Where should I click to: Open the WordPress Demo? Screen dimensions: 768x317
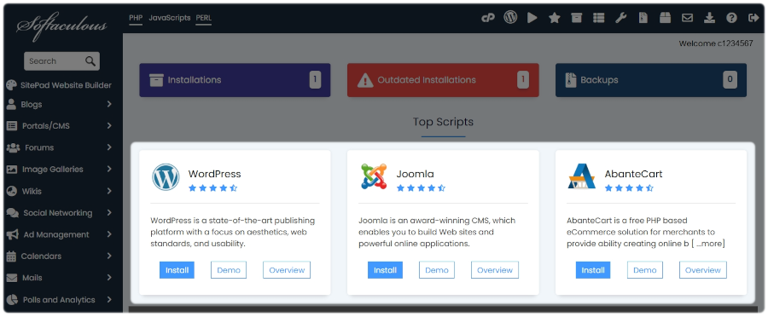click(x=229, y=270)
